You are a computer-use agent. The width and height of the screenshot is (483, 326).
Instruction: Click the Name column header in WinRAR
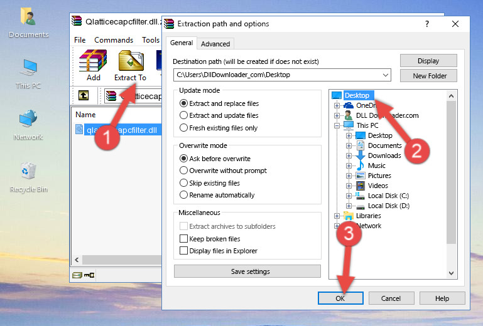click(x=85, y=115)
